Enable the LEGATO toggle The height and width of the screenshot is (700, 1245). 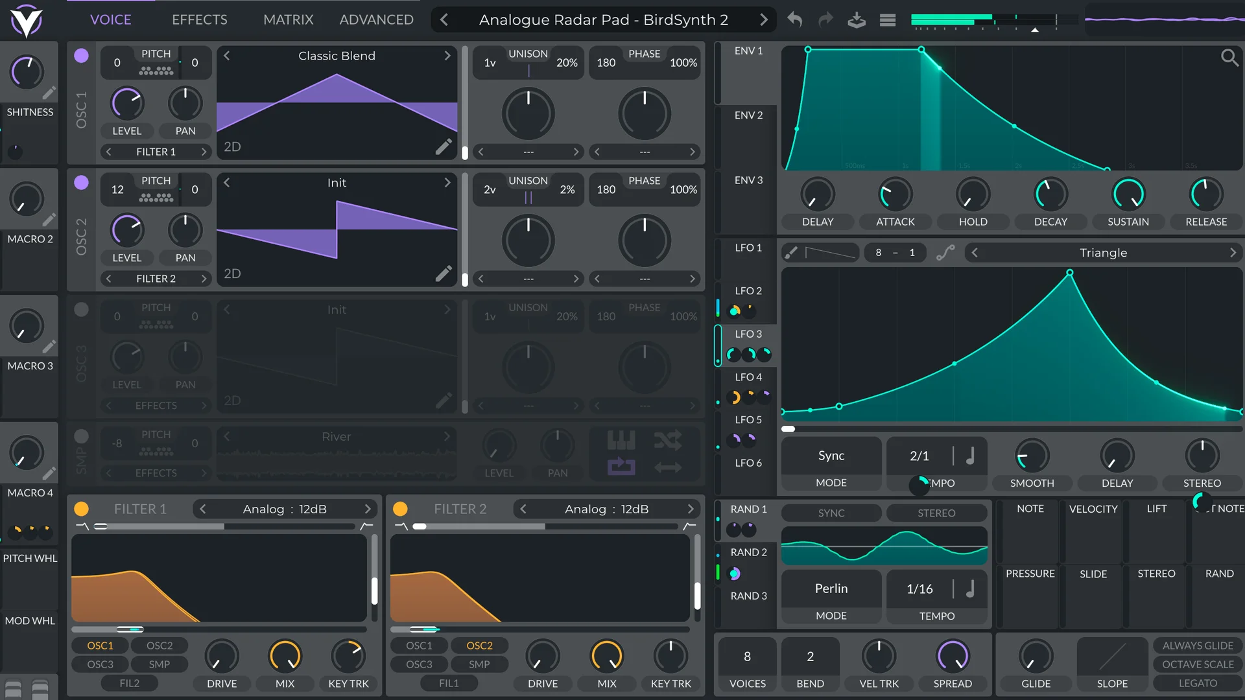tap(1197, 683)
